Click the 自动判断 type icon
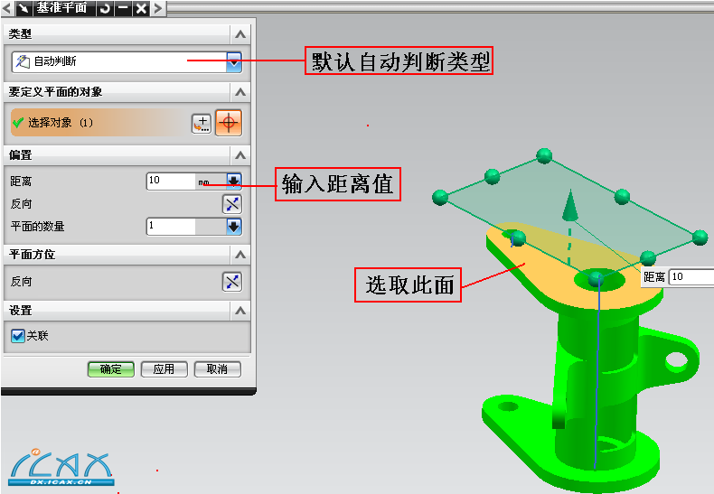This screenshot has height=494, width=714. click(23, 61)
